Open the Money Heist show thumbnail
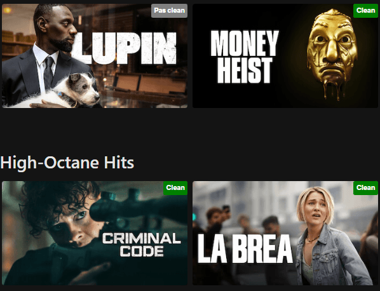The image size is (380, 291). [x=285, y=56]
